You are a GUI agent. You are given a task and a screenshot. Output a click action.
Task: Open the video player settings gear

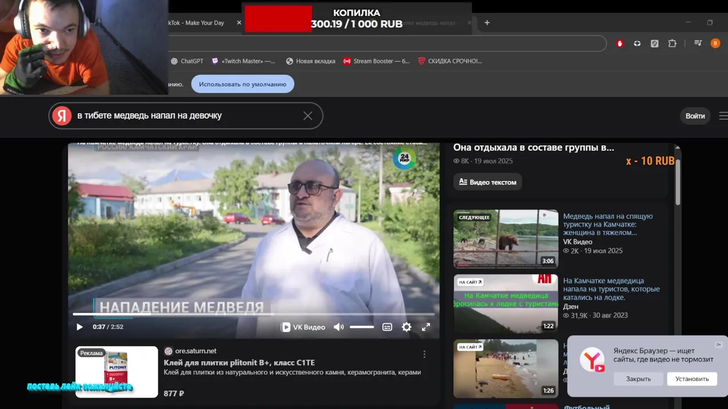tap(407, 327)
